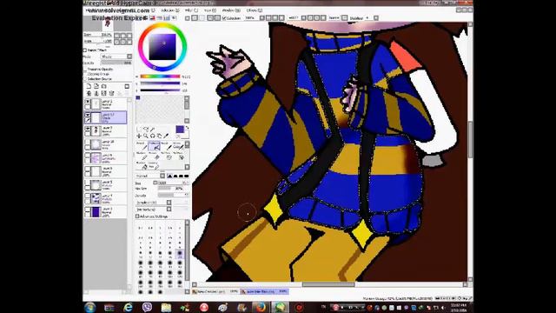
Task: Choose the Magic Wand tool
Action: pos(153,130)
